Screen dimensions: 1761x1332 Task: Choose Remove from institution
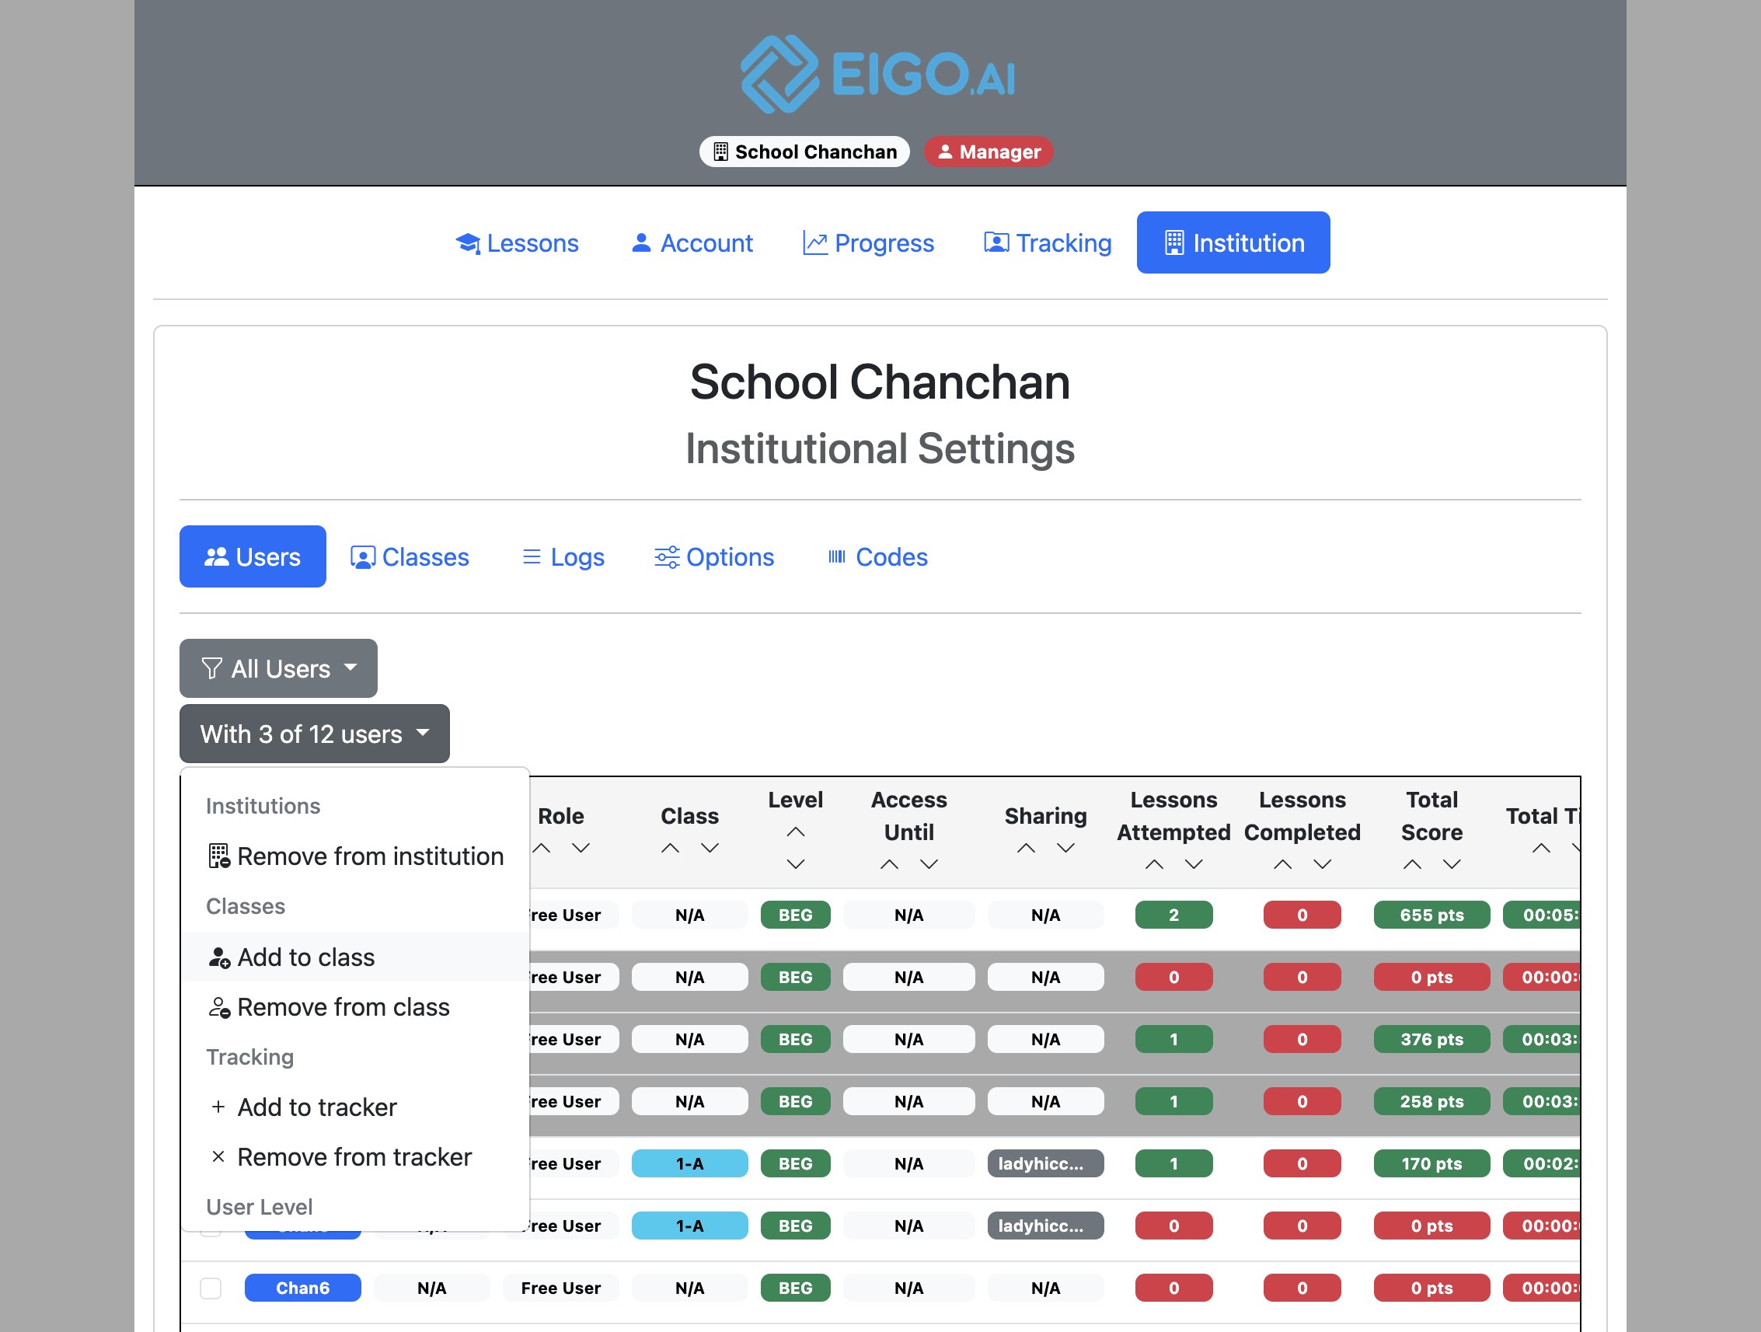[x=355, y=856]
